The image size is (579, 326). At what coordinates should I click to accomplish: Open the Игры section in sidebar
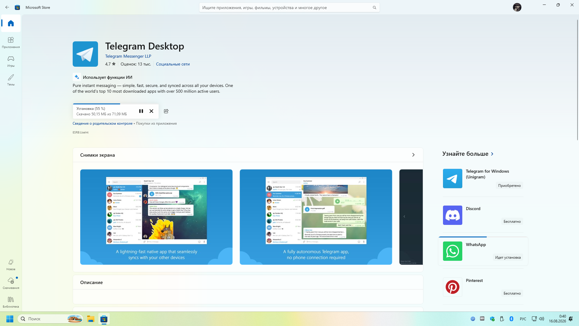[11, 61]
